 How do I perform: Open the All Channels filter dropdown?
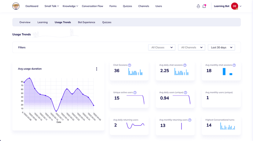(192, 47)
